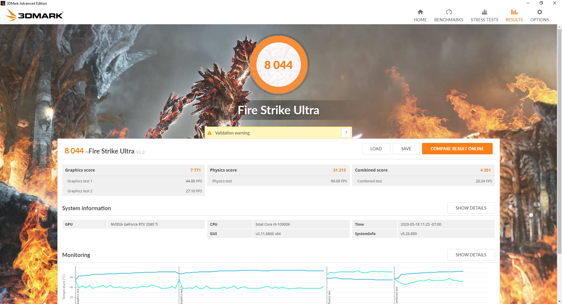This screenshot has height=304, width=562.
Task: Click the 3DMARK logo
Action: pyautogui.click(x=34, y=15)
